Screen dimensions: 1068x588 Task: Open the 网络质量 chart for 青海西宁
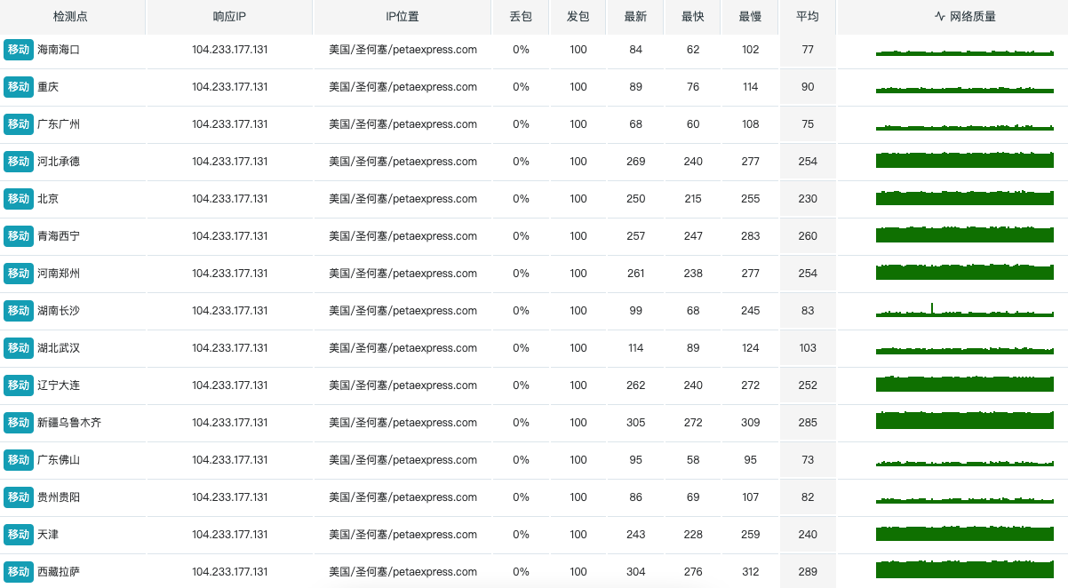point(964,235)
